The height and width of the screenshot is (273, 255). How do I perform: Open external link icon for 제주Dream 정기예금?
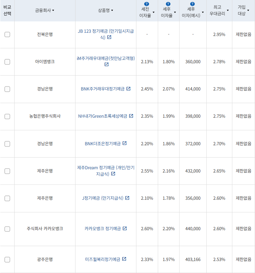(113, 173)
